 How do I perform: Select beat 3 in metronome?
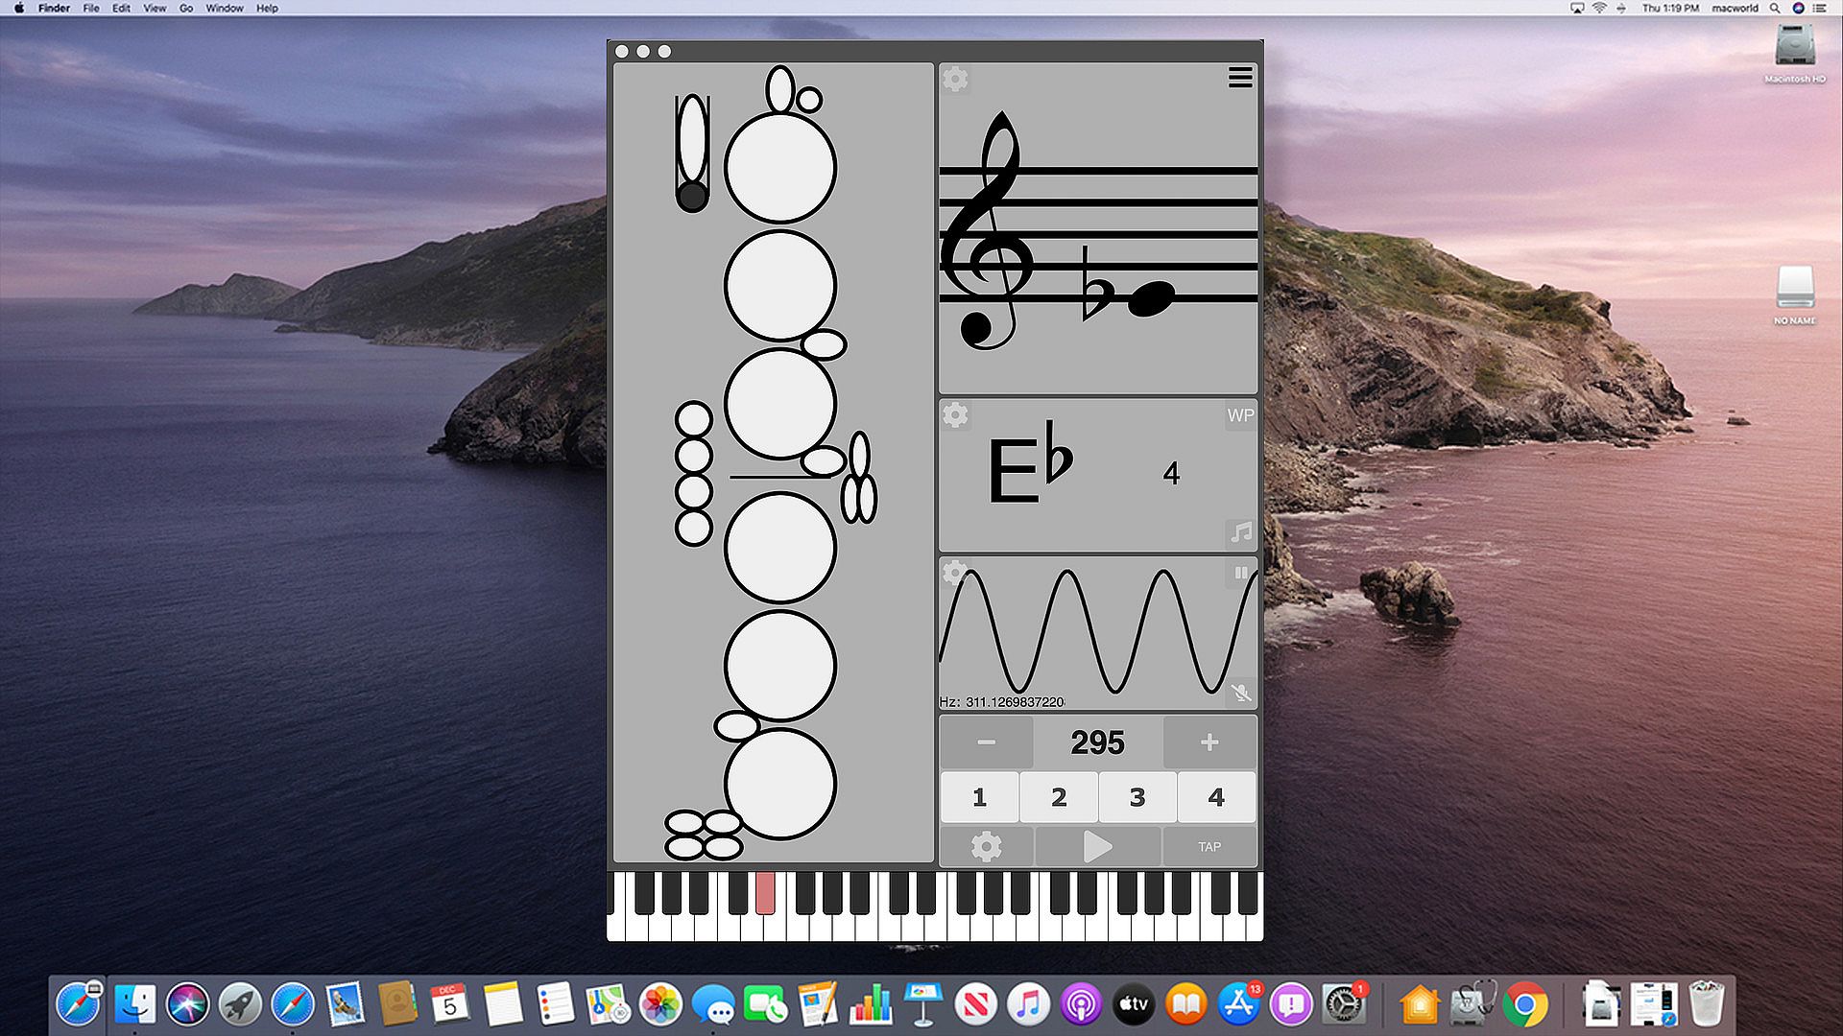(x=1137, y=797)
